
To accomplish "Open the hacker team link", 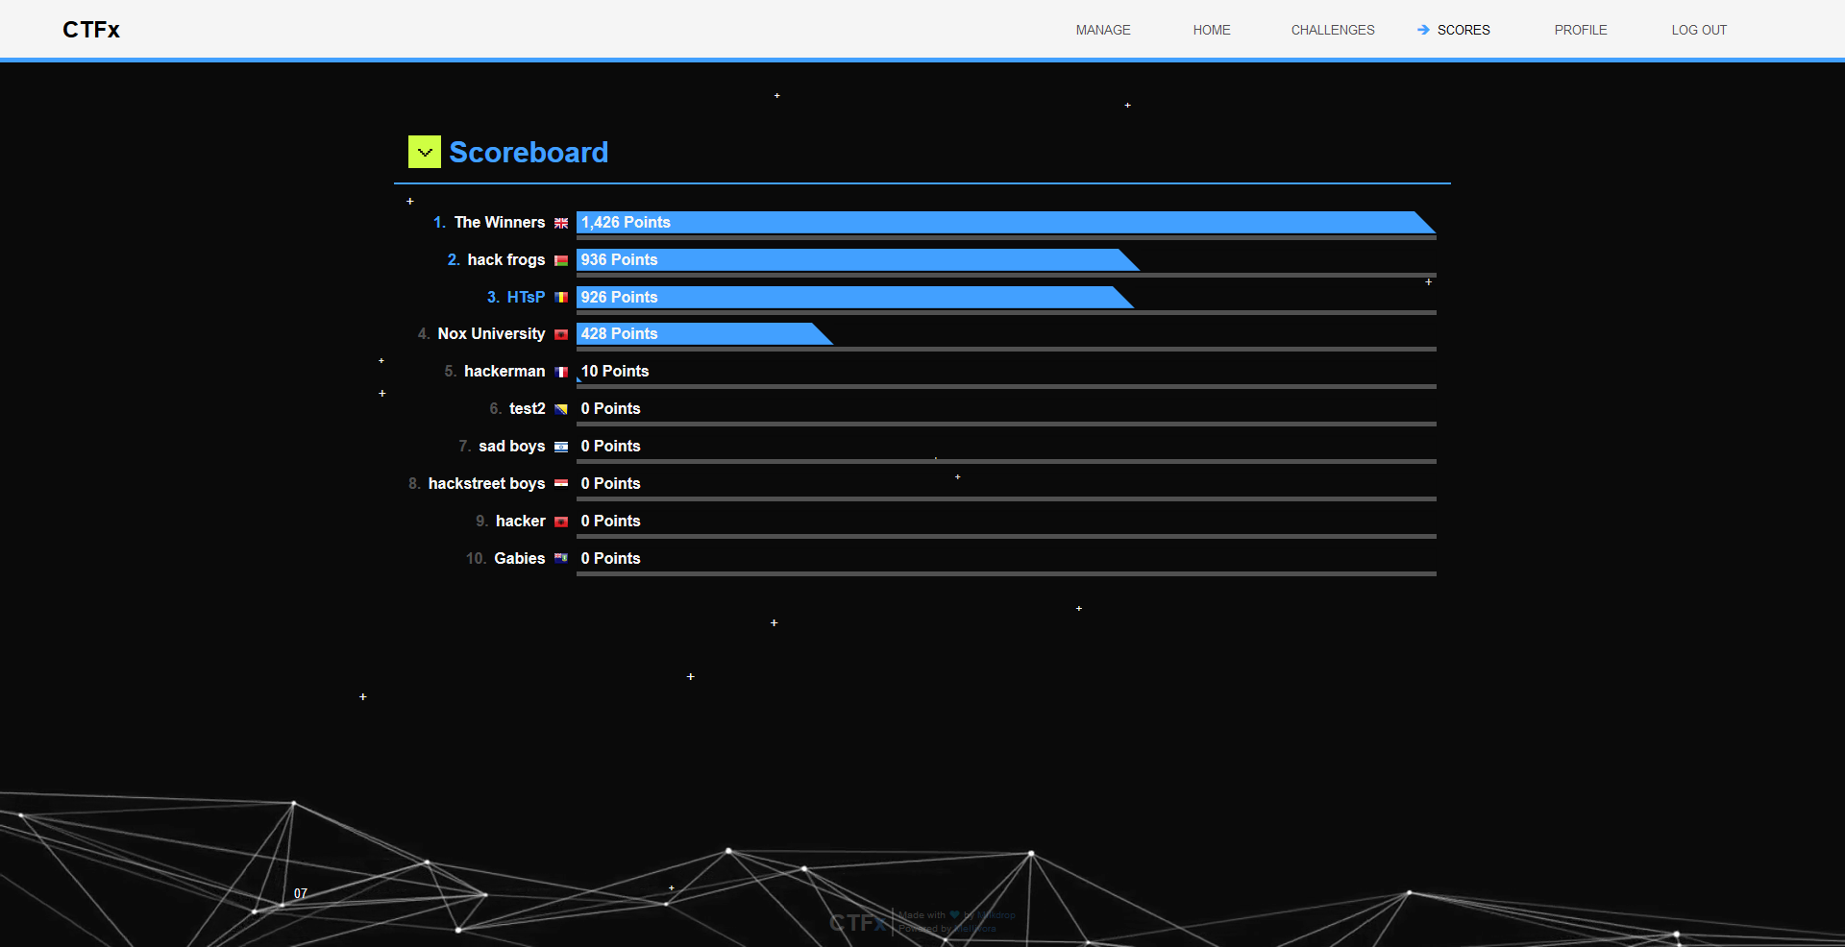I will 520,521.
